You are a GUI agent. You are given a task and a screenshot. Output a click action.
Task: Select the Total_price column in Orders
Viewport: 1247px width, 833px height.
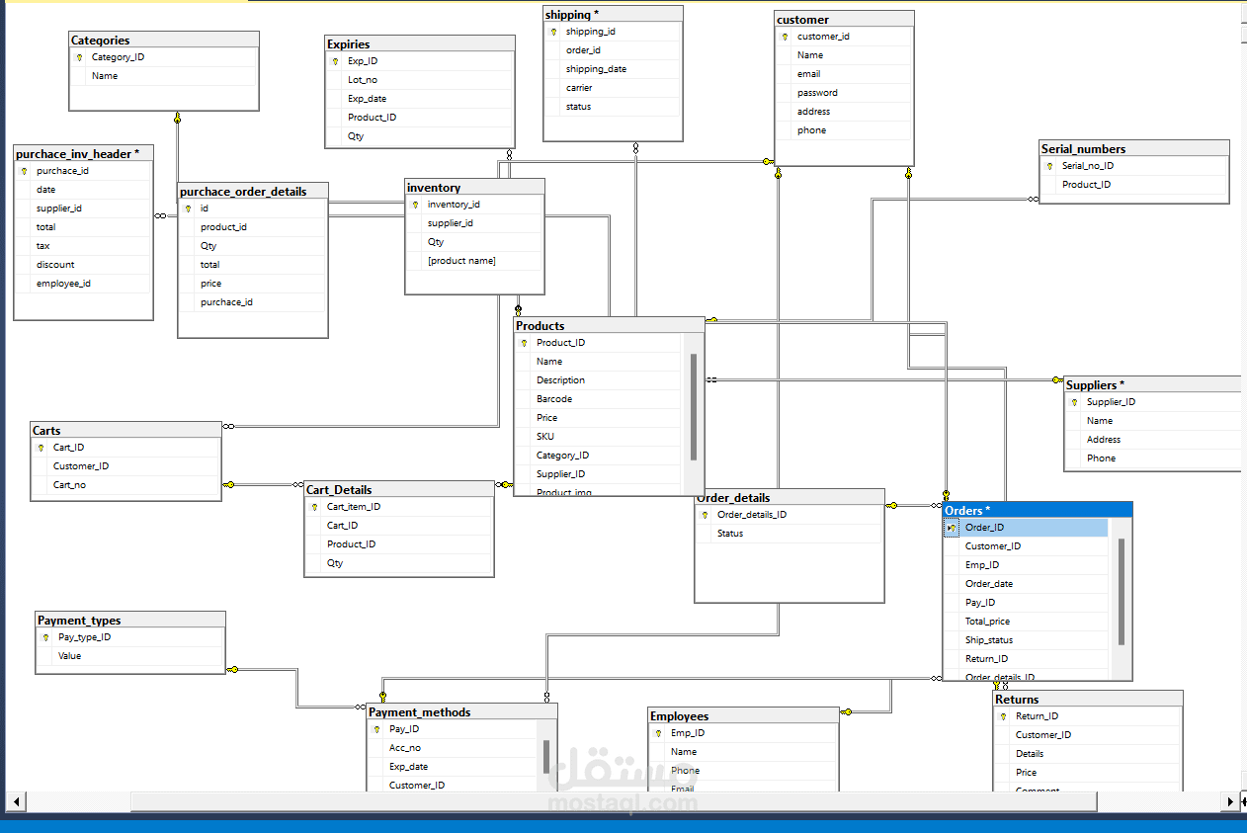coord(1026,622)
